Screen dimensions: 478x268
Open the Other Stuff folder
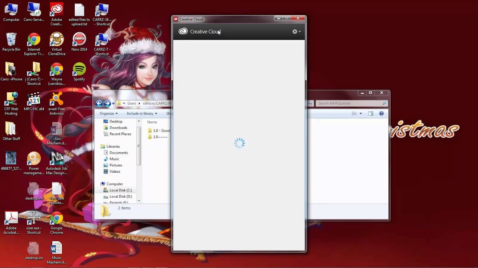(x=11, y=131)
